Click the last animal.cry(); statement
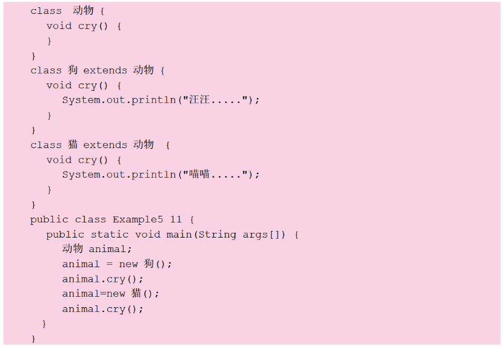The height and width of the screenshot is (347, 503). [102, 309]
